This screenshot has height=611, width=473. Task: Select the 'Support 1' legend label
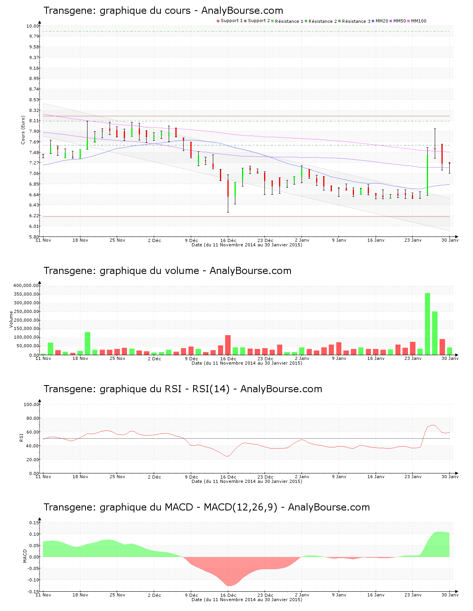coord(232,21)
